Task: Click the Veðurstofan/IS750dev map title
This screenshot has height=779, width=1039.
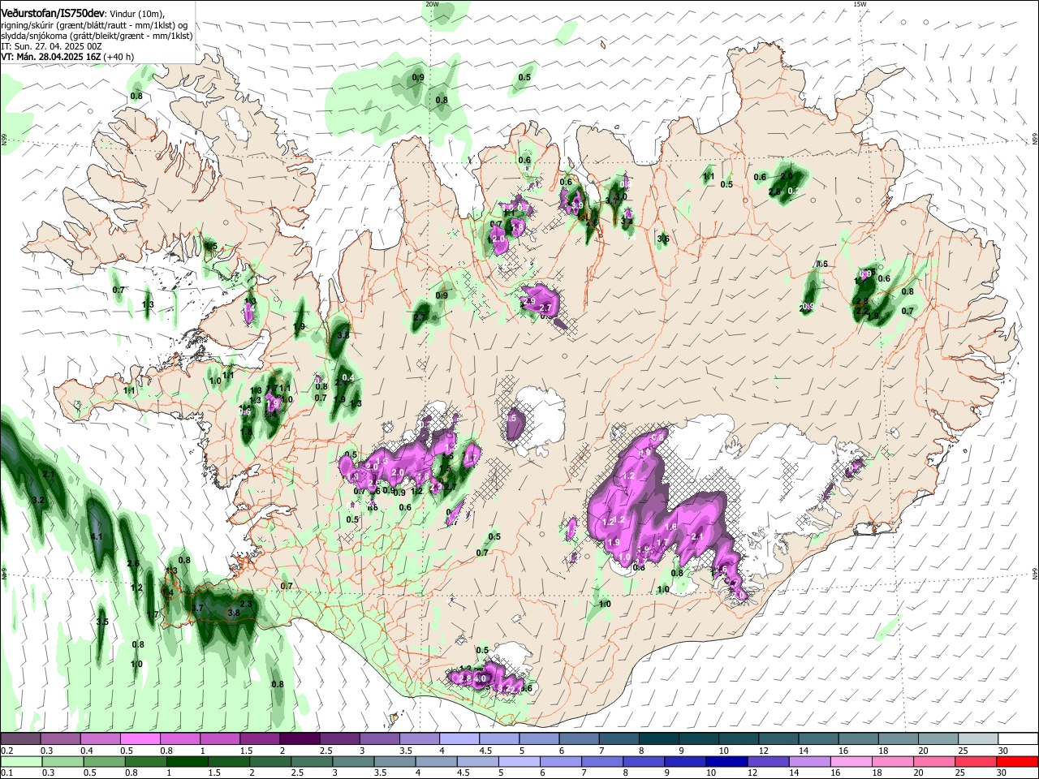Action: 52,13
